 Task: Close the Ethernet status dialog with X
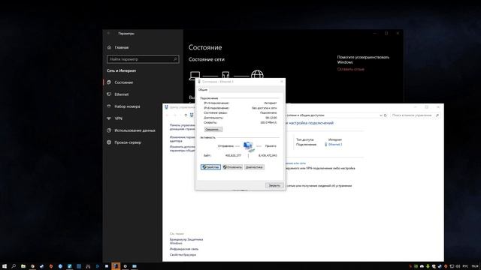[282, 82]
